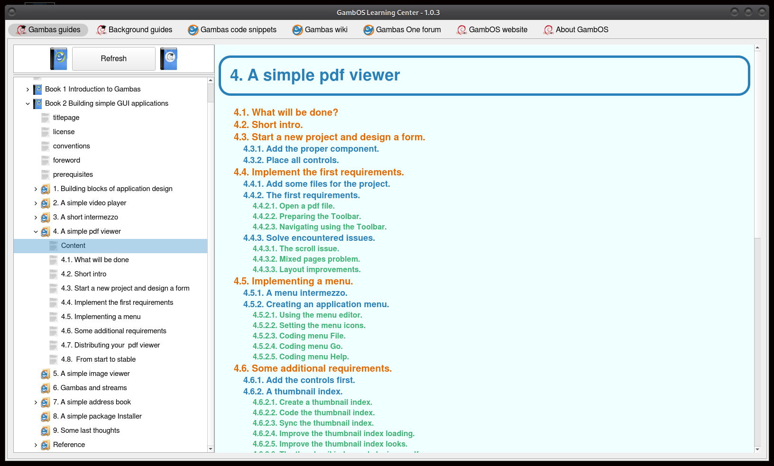This screenshot has height=466, width=774.
Task: Expand the 7. A simple address book chapter
Action: (36, 402)
